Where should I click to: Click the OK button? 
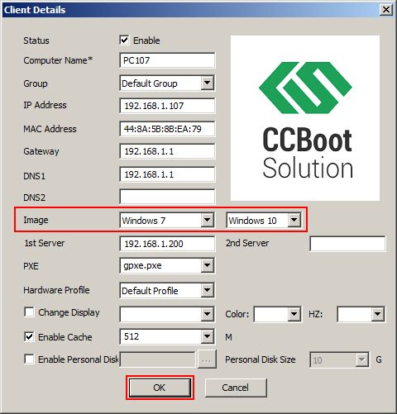point(160,388)
